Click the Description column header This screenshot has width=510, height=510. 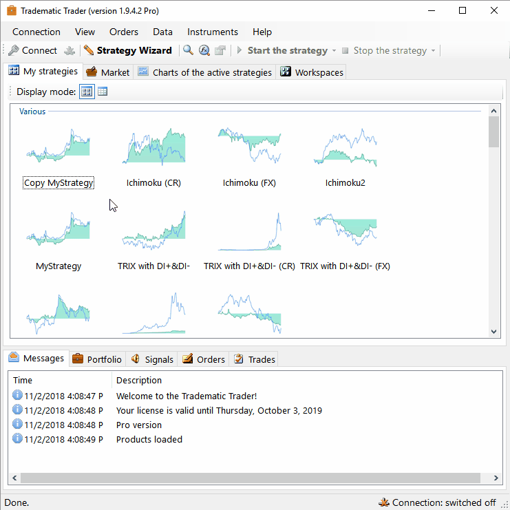click(139, 380)
